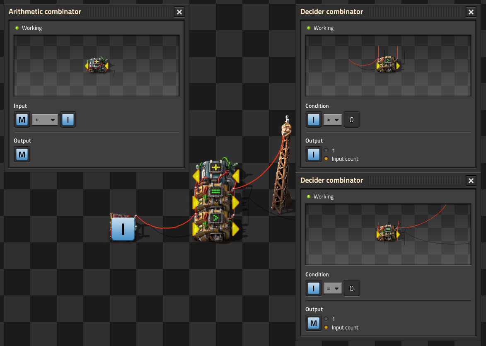Click output signal I in upper Decider combinator
Viewport: 486px width, 346px height.
[314, 155]
